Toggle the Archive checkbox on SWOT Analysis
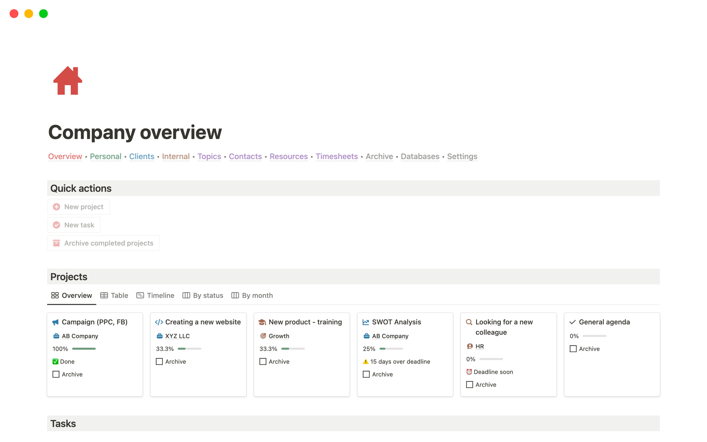The height and width of the screenshot is (442, 707). coord(366,374)
